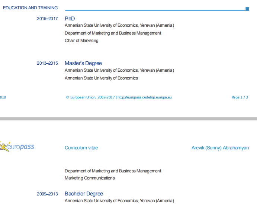Click the Page 1 / 3 indicator
Image resolution: width=257 pixels, height=204 pixels.
(x=240, y=97)
